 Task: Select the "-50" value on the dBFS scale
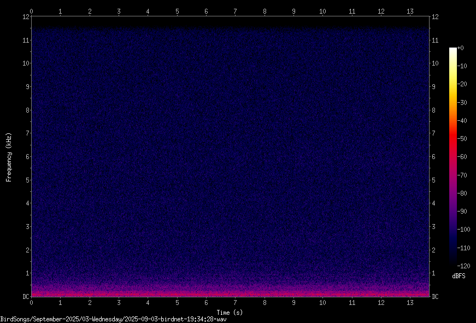click(462, 139)
